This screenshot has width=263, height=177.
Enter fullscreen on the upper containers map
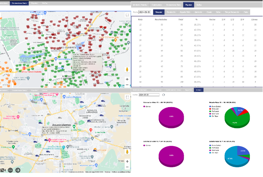pos(127,15)
